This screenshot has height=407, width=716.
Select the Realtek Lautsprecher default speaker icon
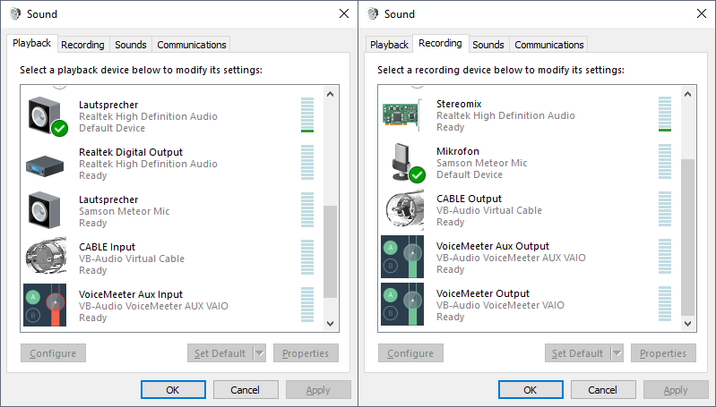pos(45,116)
